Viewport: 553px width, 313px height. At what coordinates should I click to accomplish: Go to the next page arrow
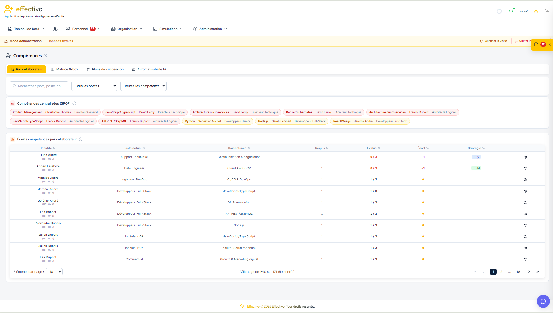(x=529, y=272)
